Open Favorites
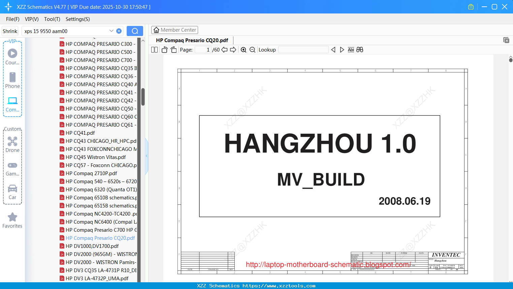This screenshot has width=513, height=289. point(12,221)
